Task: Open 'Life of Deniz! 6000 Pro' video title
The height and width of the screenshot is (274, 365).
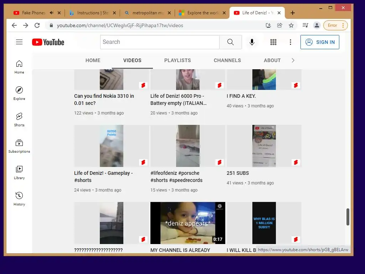Action: pos(178,100)
